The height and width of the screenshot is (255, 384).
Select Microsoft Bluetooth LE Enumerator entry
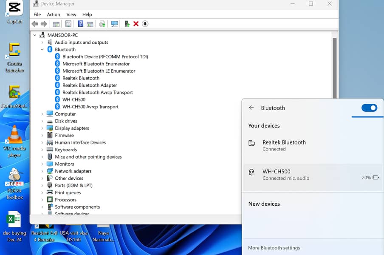[x=99, y=71]
